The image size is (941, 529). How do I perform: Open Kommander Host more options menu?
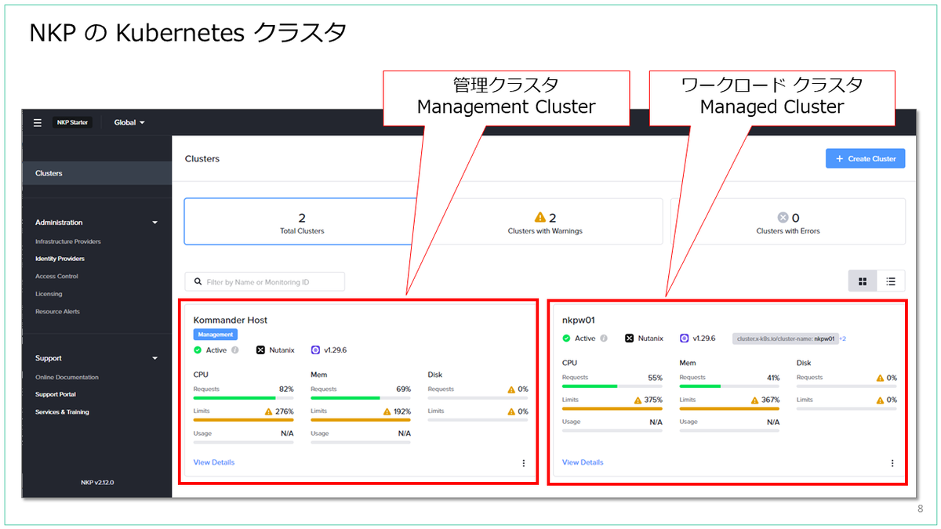(524, 463)
